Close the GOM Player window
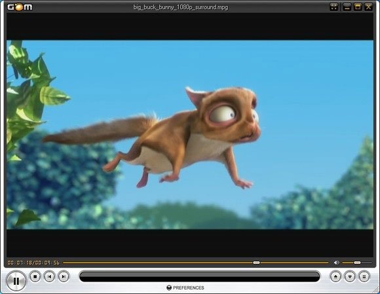Image resolution: width=380 pixels, height=294 pixels. [x=369, y=7]
